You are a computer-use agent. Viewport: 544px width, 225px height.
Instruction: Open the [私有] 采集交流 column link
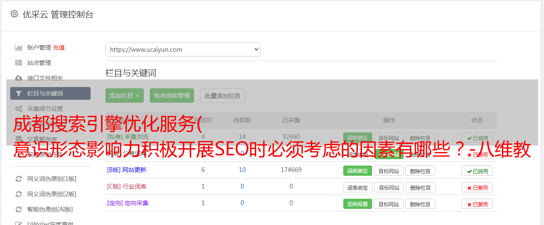(x=128, y=137)
